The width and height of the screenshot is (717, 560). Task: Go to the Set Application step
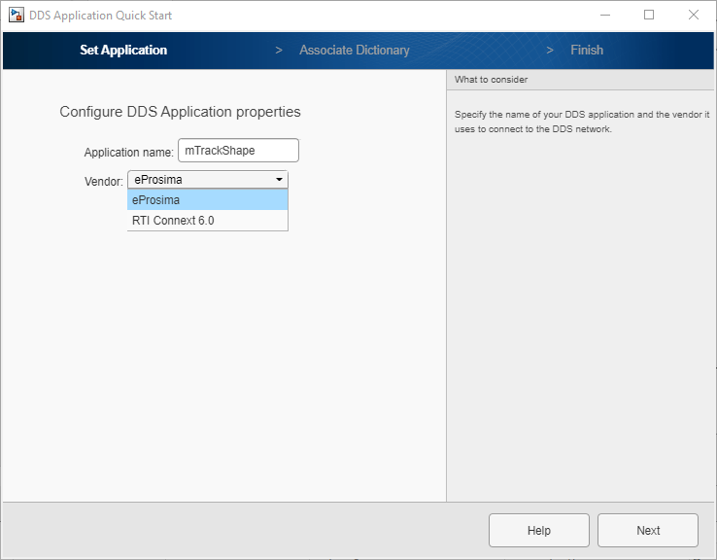[123, 50]
